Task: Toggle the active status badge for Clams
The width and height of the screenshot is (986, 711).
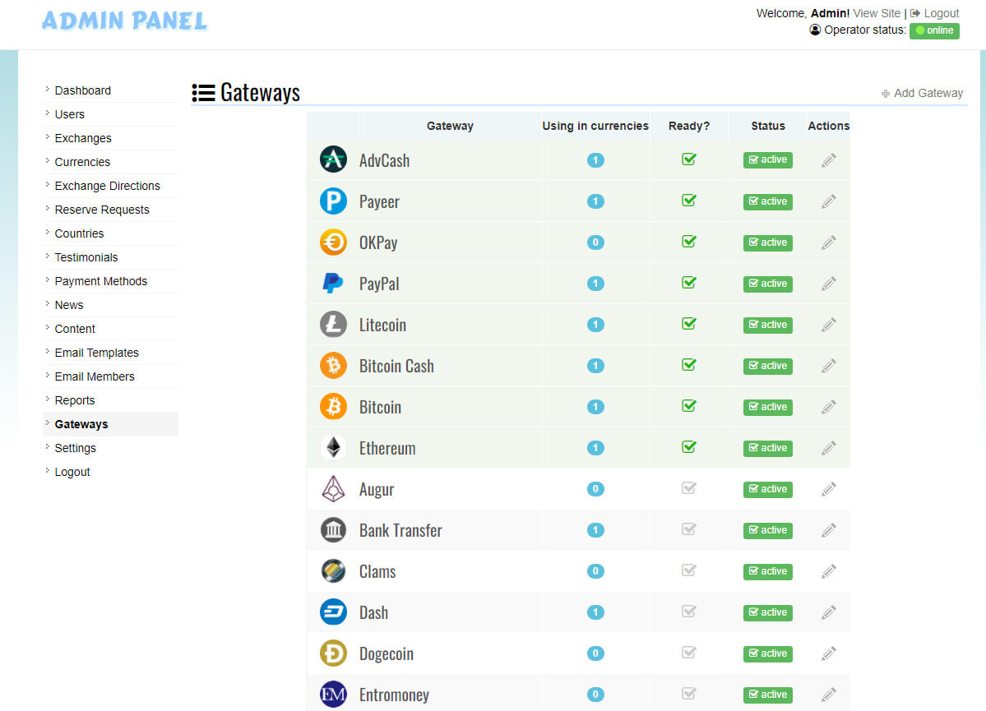Action: tap(767, 571)
